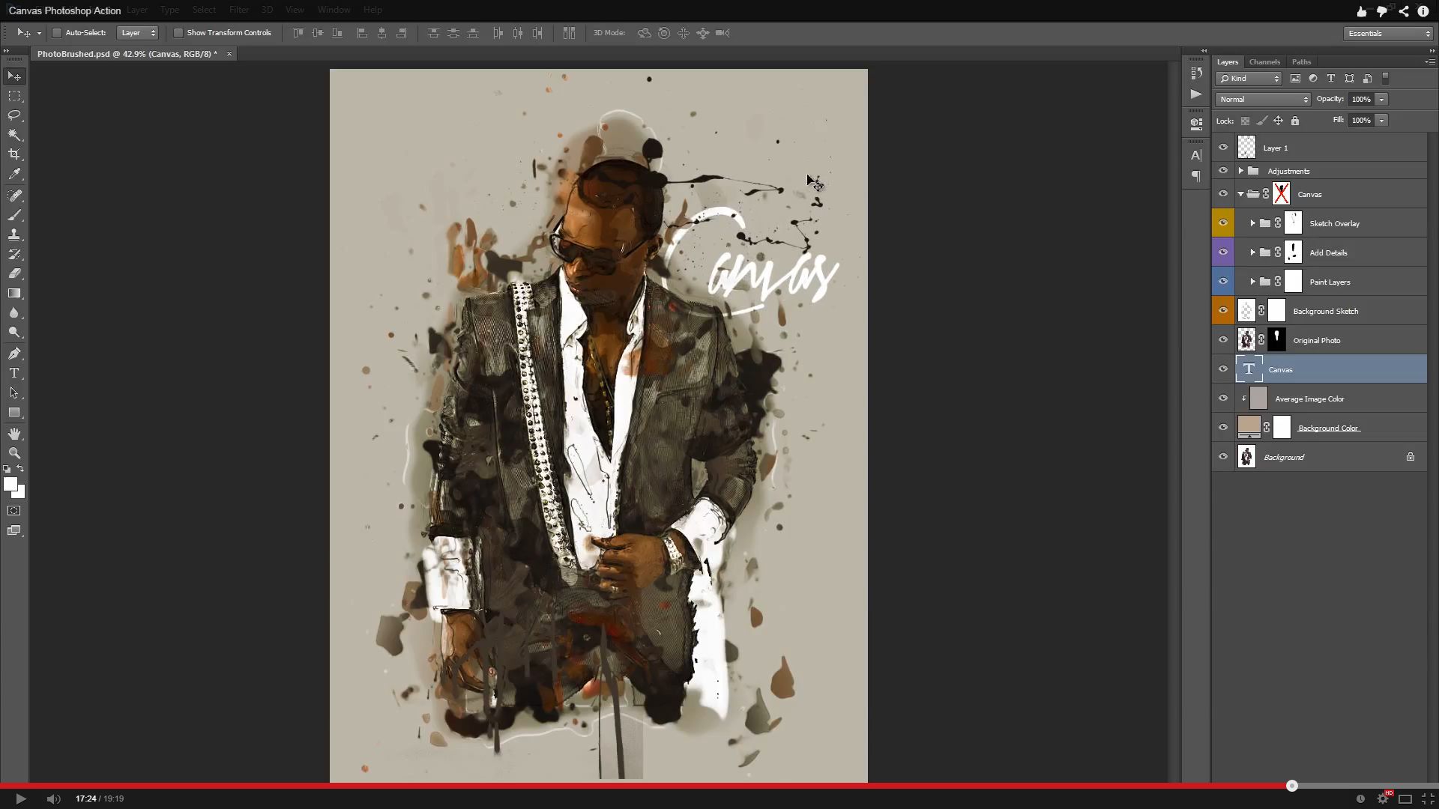This screenshot has height=809, width=1439.
Task: Select the Eraser tool
Action: pos(13,273)
